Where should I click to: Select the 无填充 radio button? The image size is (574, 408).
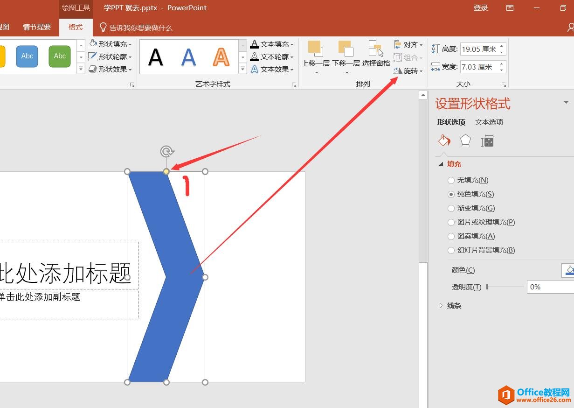(x=451, y=180)
